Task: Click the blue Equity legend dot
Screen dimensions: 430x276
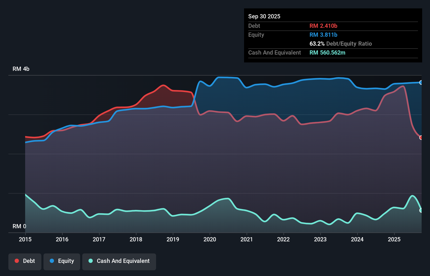Action: click(x=52, y=261)
